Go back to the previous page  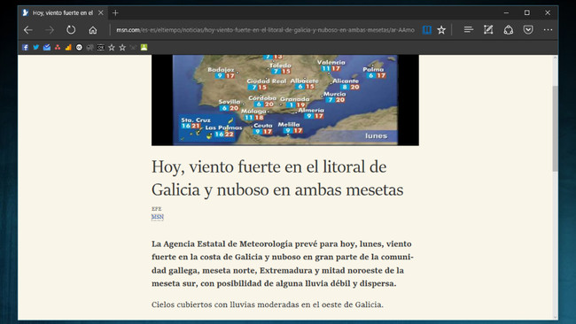click(28, 30)
